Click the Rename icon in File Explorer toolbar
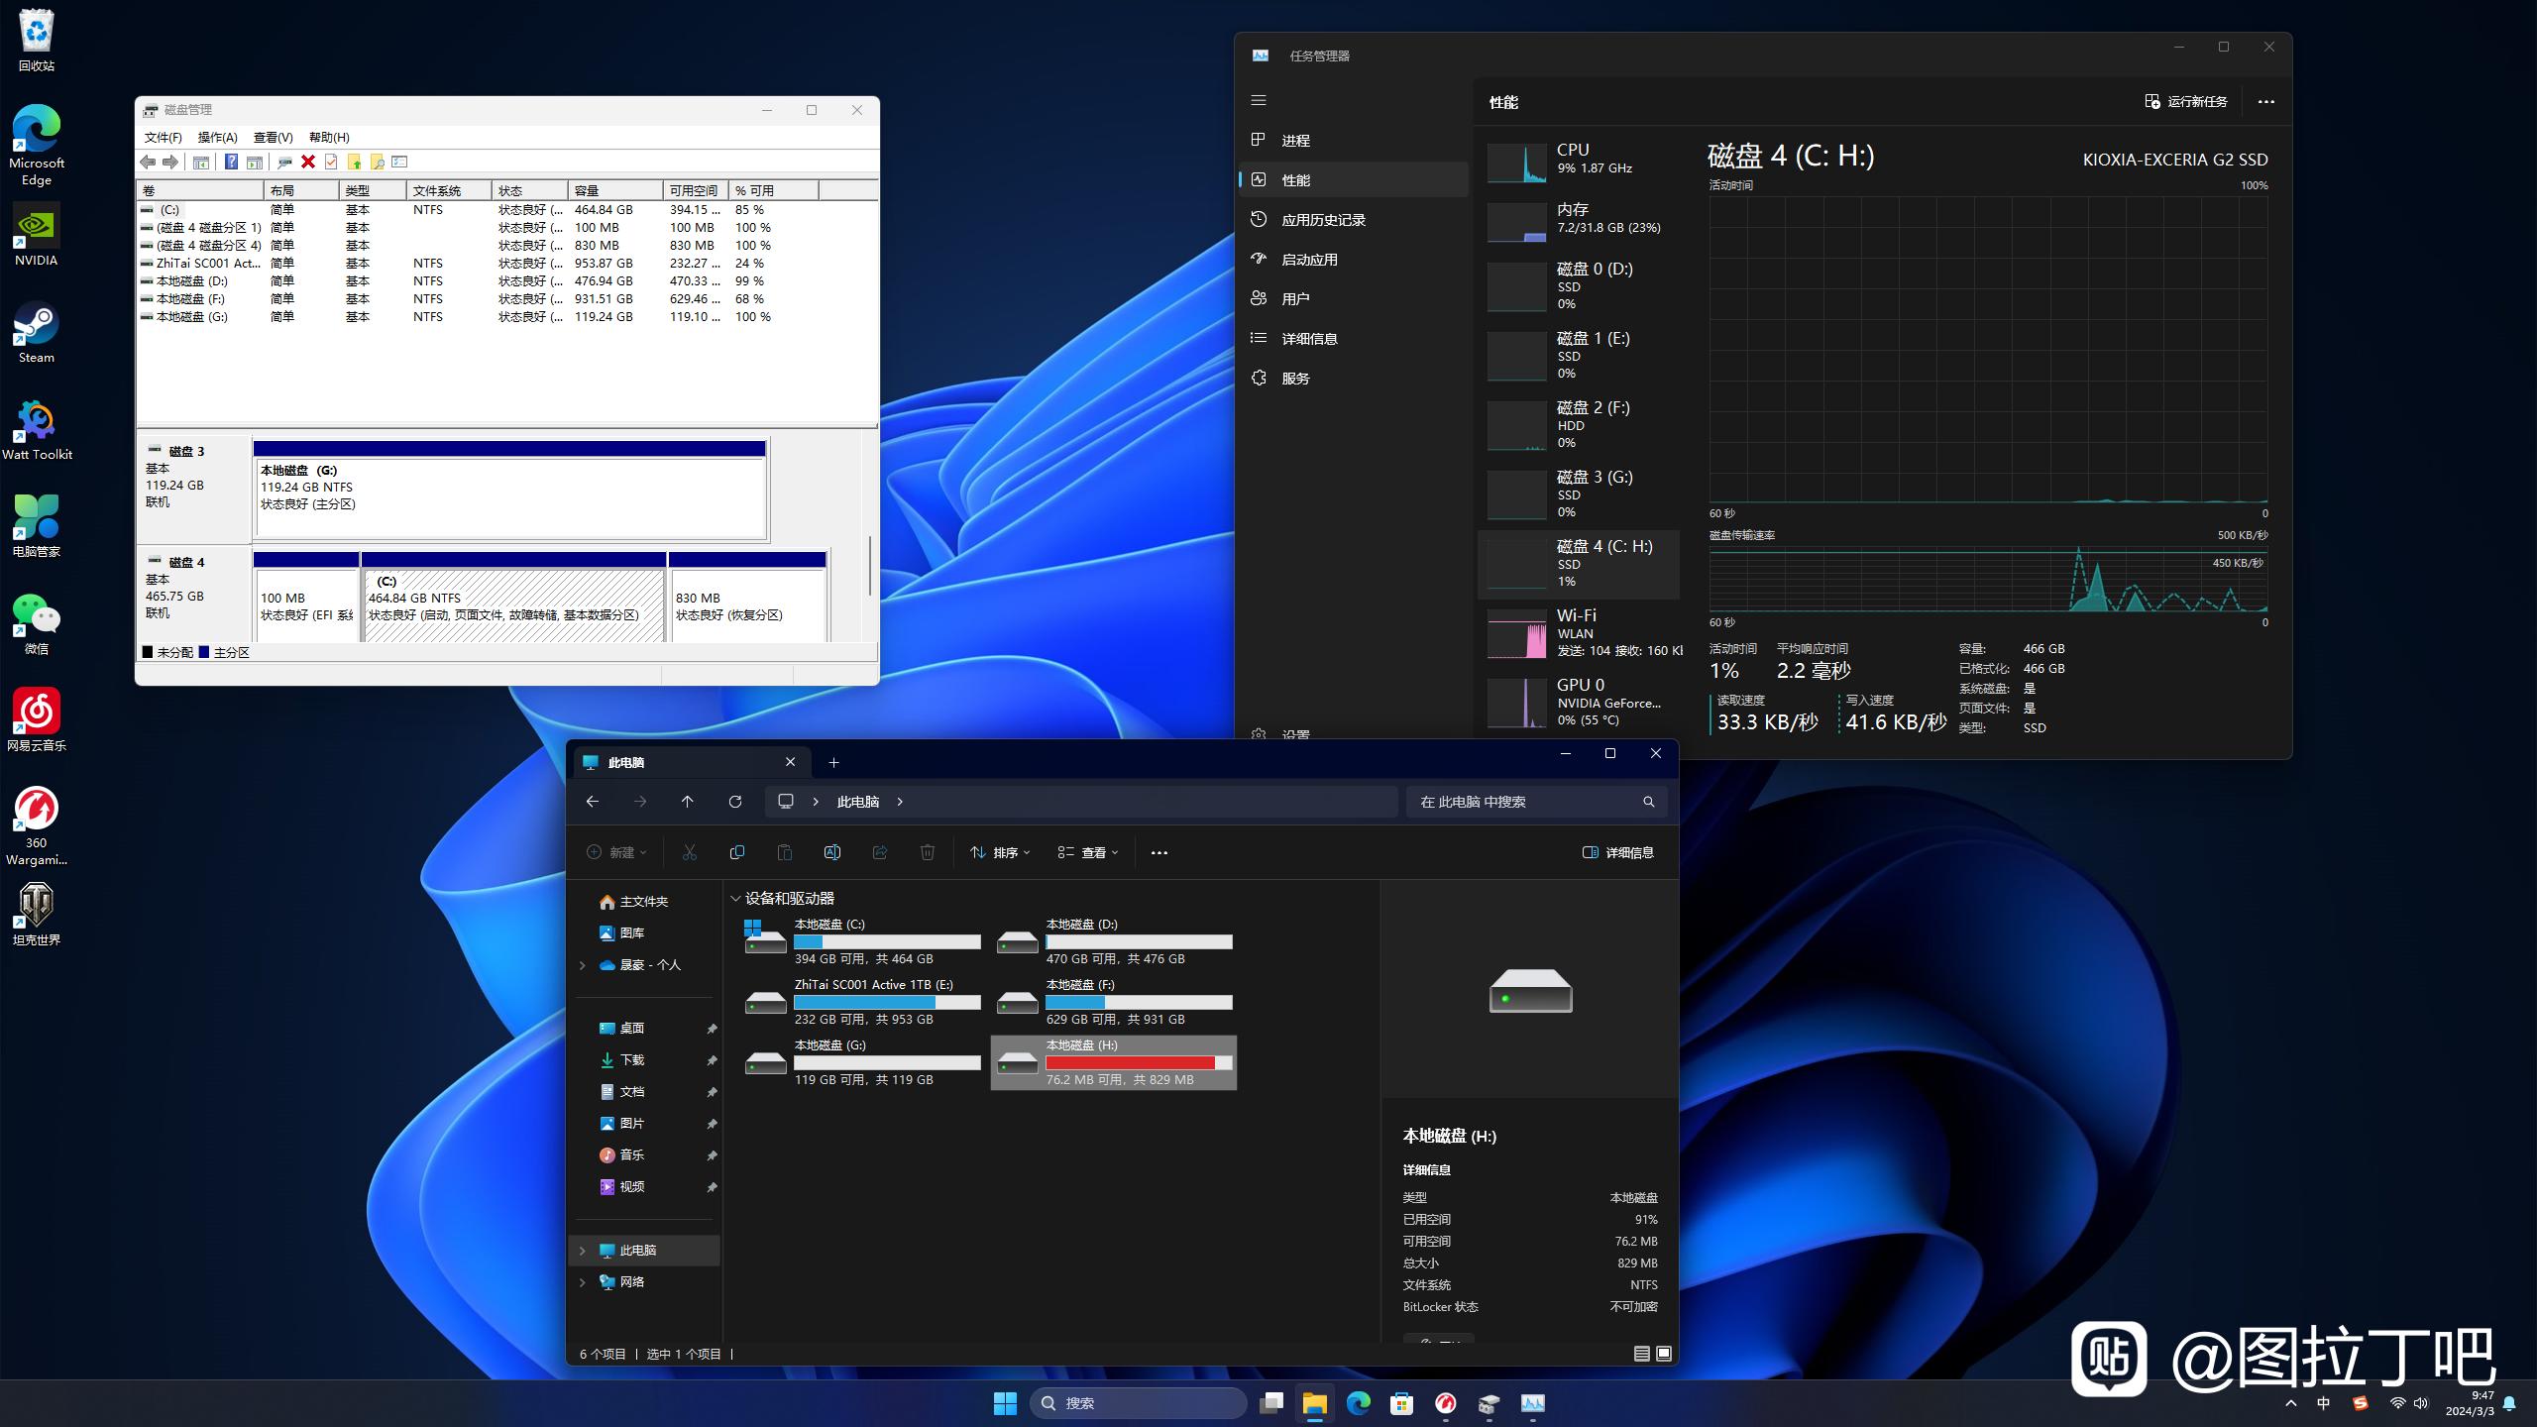Image resolution: width=2537 pixels, height=1427 pixels. coord(832,852)
